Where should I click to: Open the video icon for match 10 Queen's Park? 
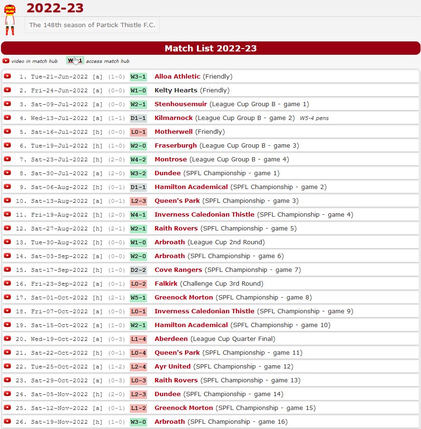[8, 200]
